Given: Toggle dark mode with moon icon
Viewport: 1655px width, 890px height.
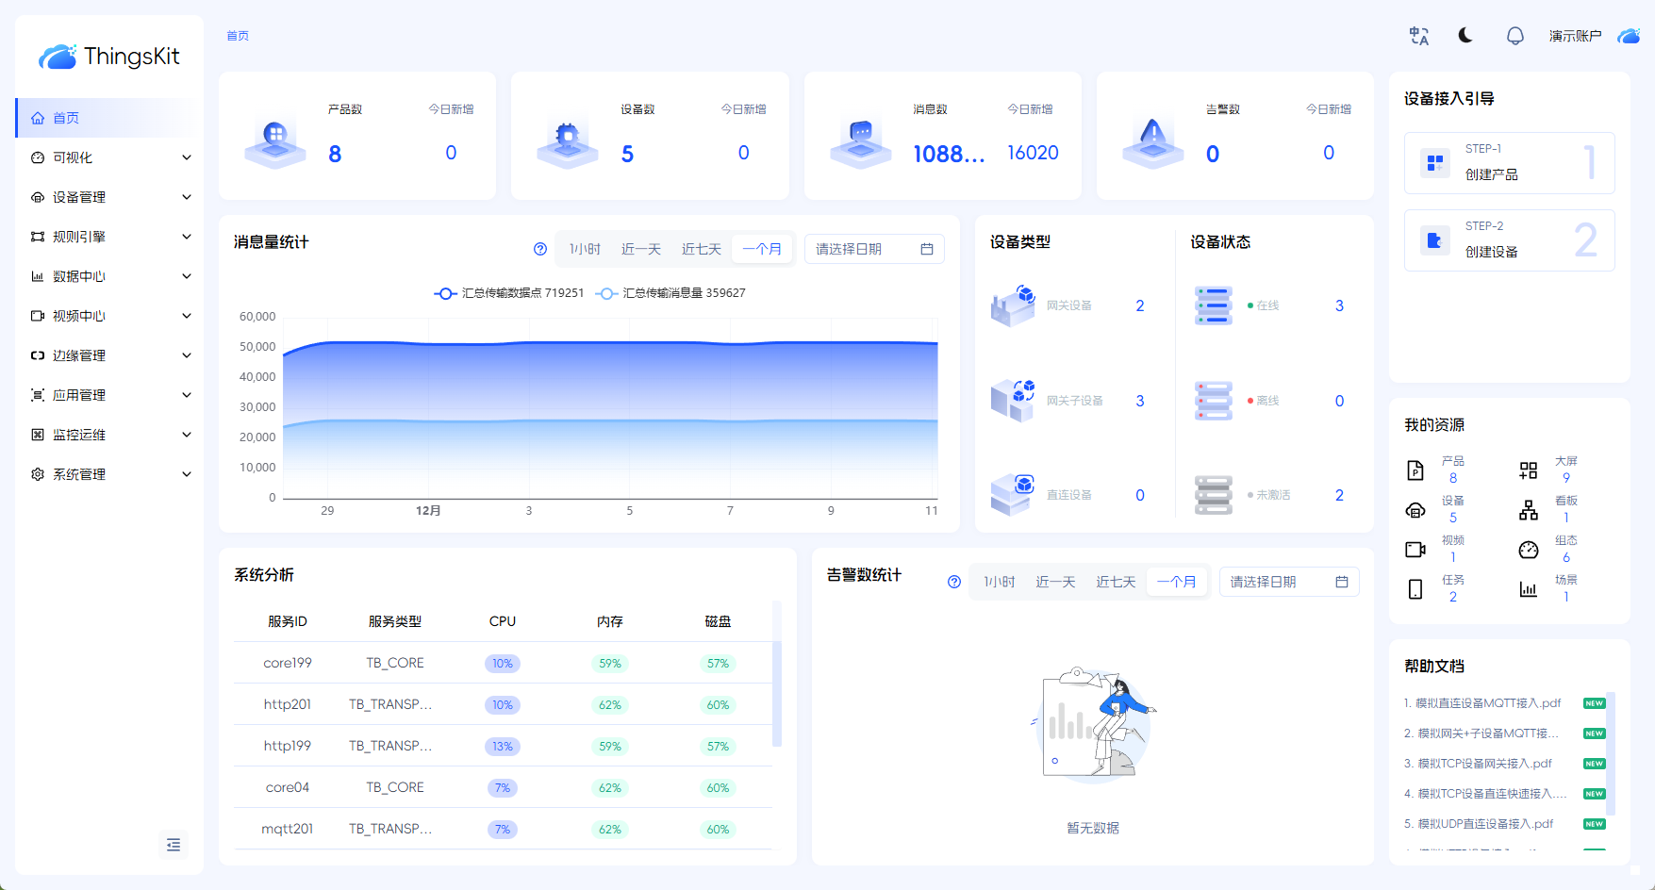Looking at the screenshot, I should [1465, 36].
